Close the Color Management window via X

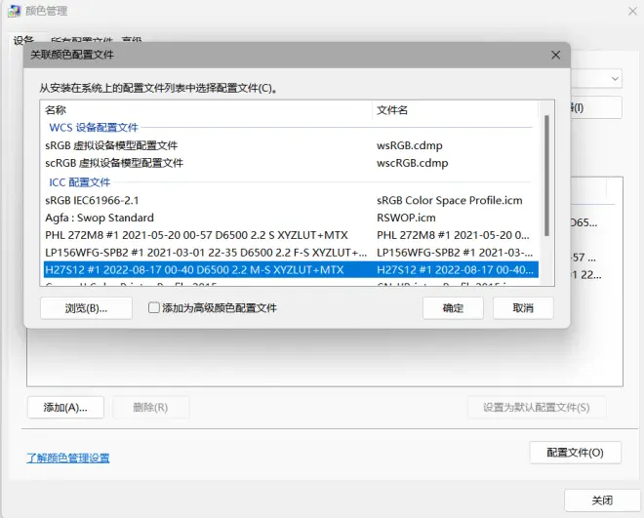click(632, 12)
